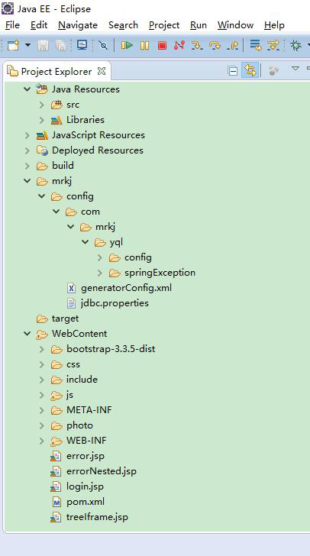Viewport: 310px width, 556px height.
Task: Expand the springException folder
Action: pos(100,273)
